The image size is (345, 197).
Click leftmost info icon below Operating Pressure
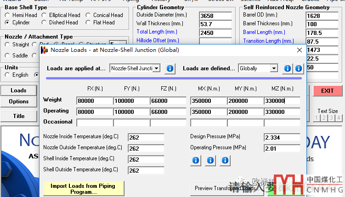[x=196, y=160]
